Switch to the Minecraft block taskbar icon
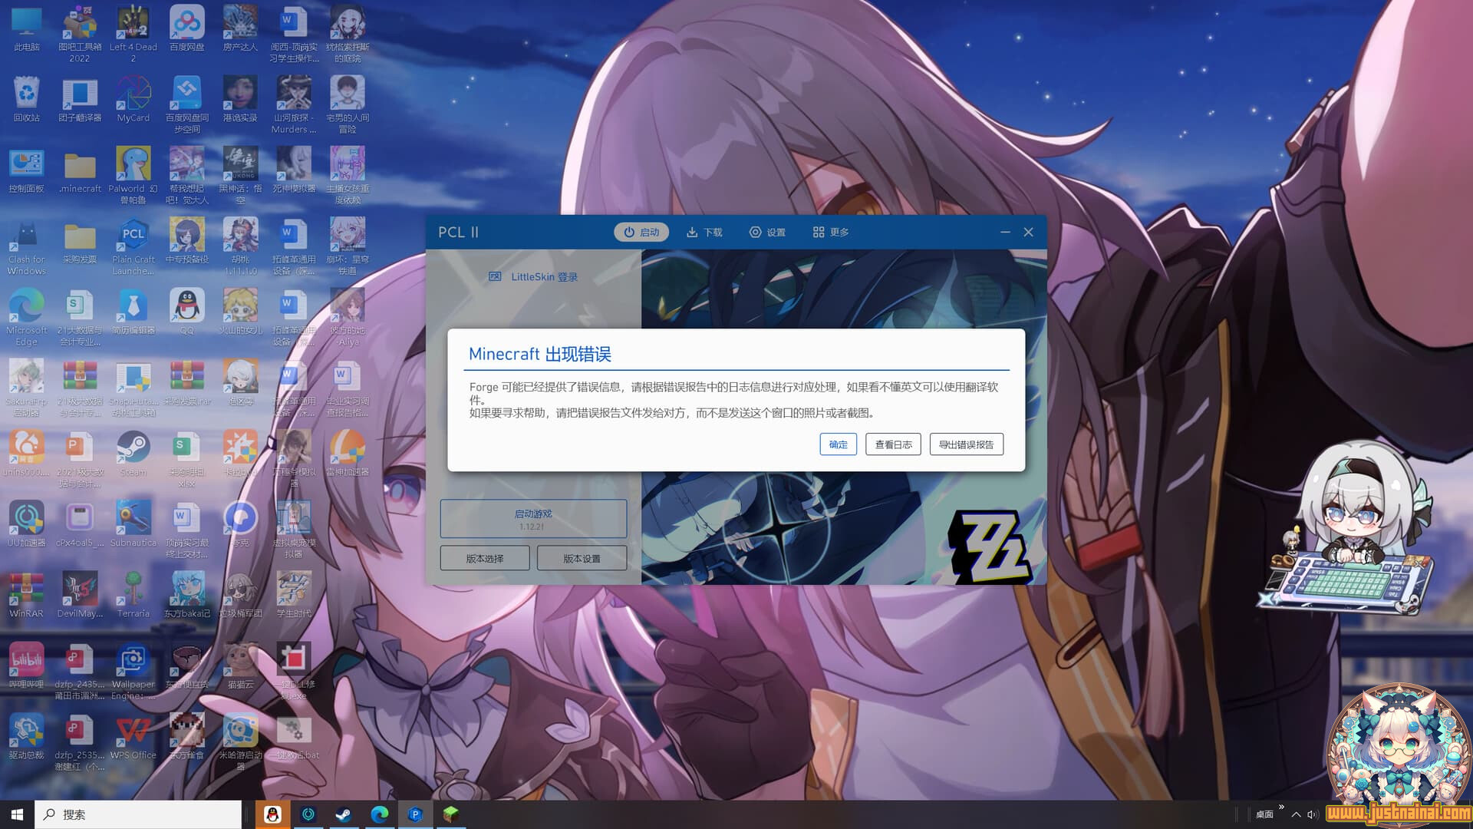Image resolution: width=1473 pixels, height=829 pixels. point(451,814)
